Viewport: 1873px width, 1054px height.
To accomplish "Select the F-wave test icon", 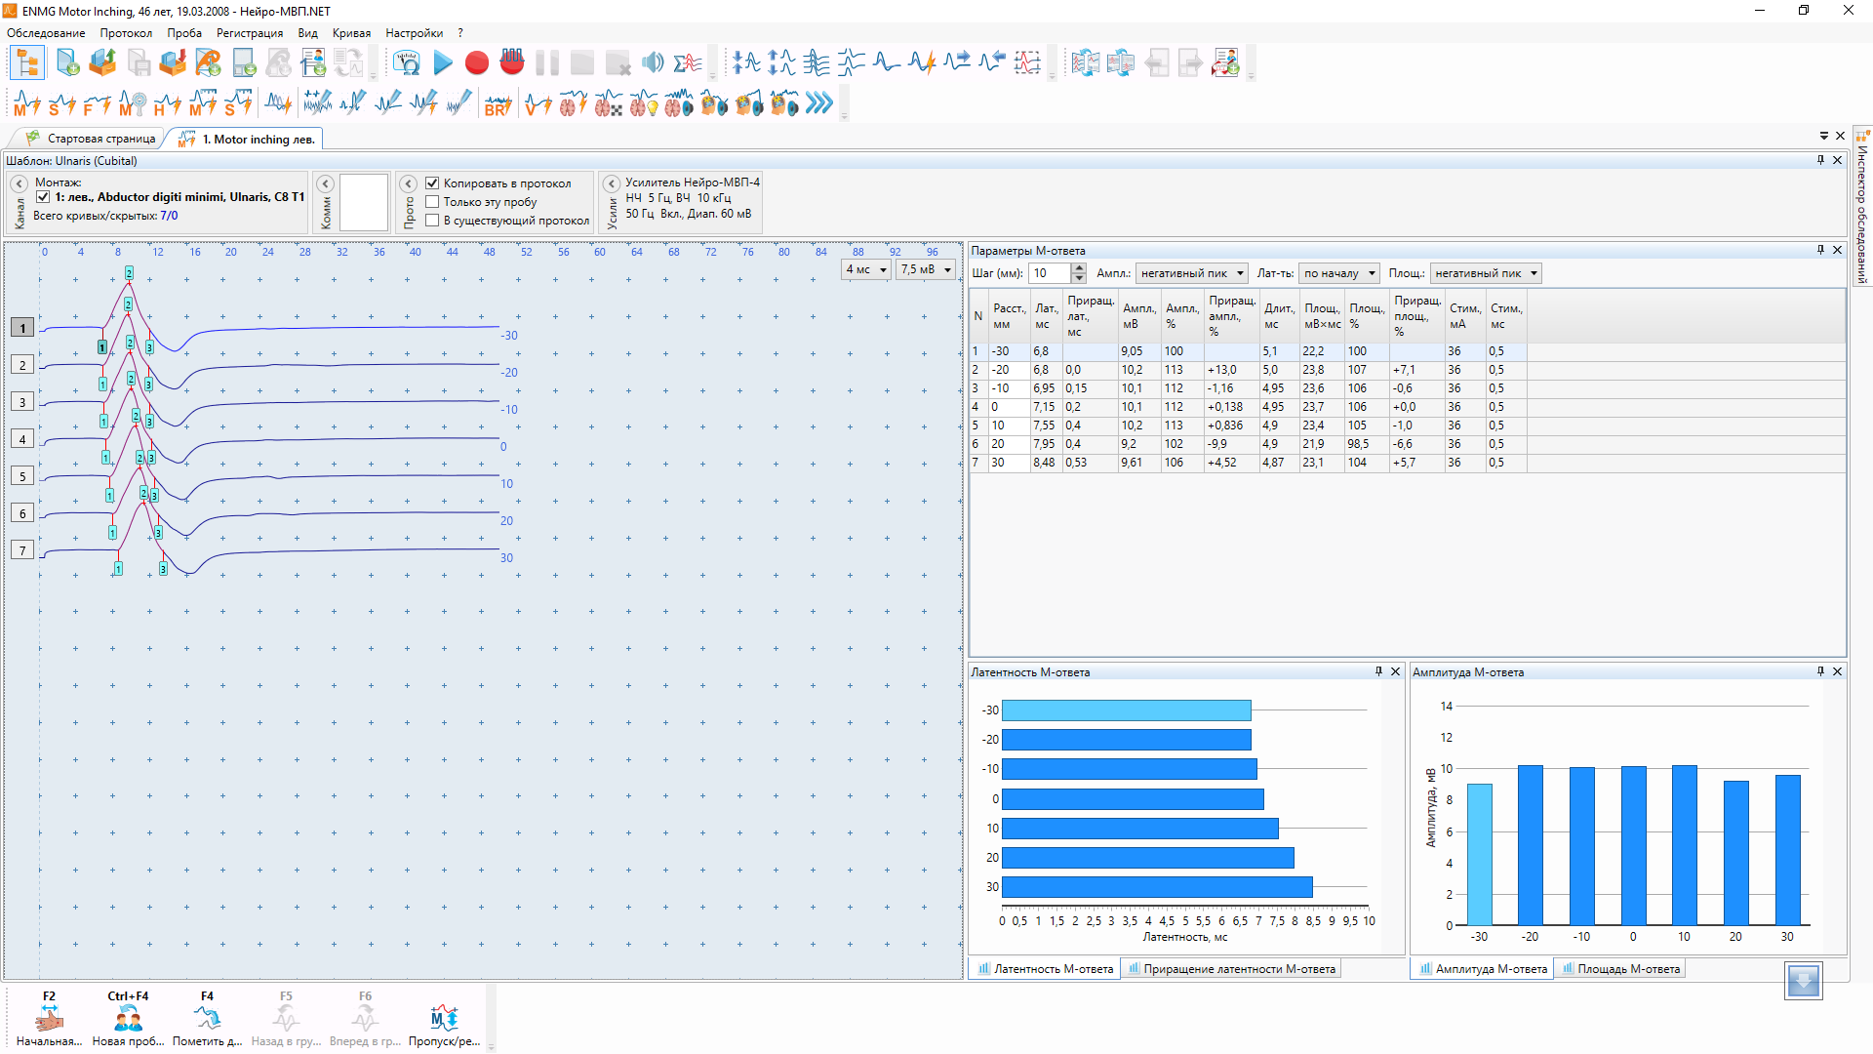I will (97, 103).
